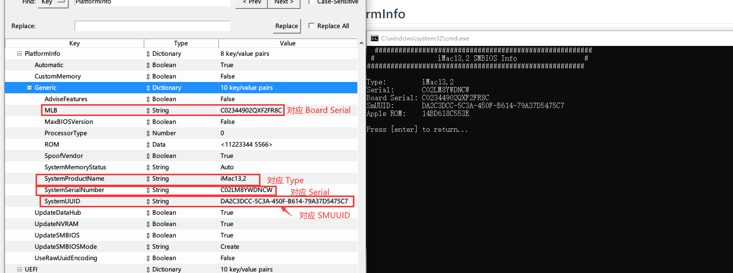This screenshot has width=733, height=273.
Task: Click type arrows beside SystemUUID String
Action: [x=148, y=201]
